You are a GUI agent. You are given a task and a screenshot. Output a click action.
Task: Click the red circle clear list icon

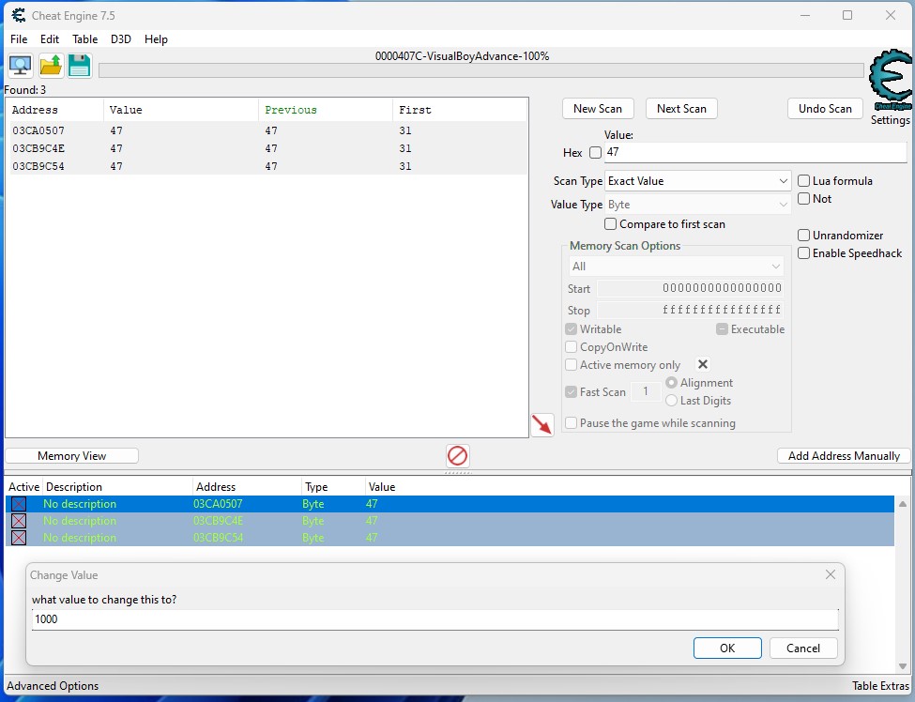457,456
